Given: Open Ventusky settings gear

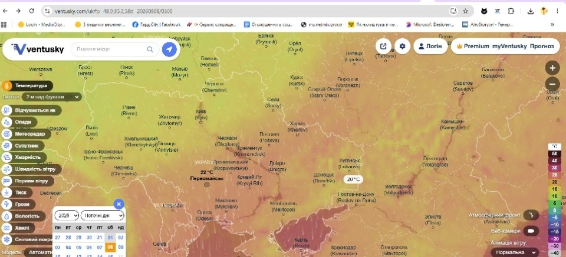Looking at the screenshot, I should tap(402, 46).
